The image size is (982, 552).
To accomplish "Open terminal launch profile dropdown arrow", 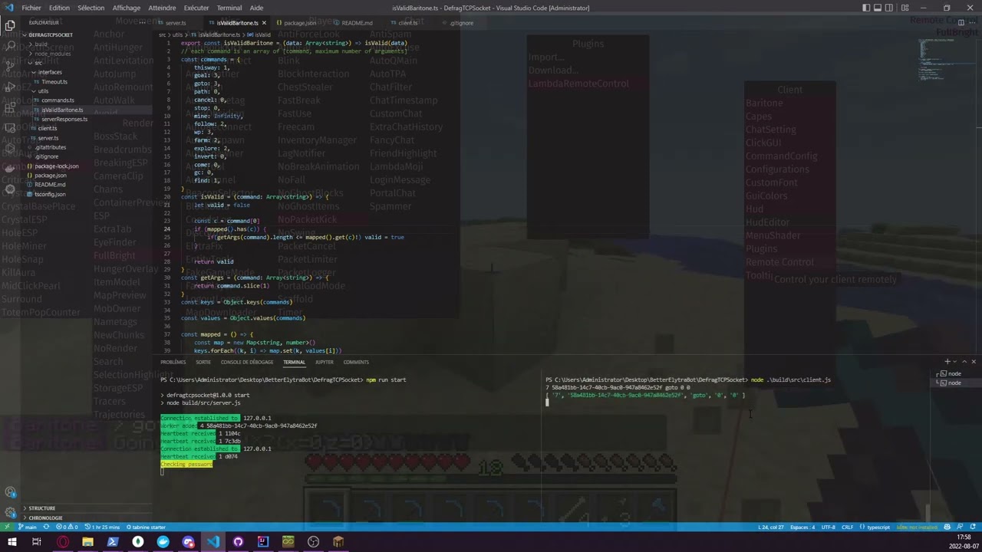I will coord(955,362).
